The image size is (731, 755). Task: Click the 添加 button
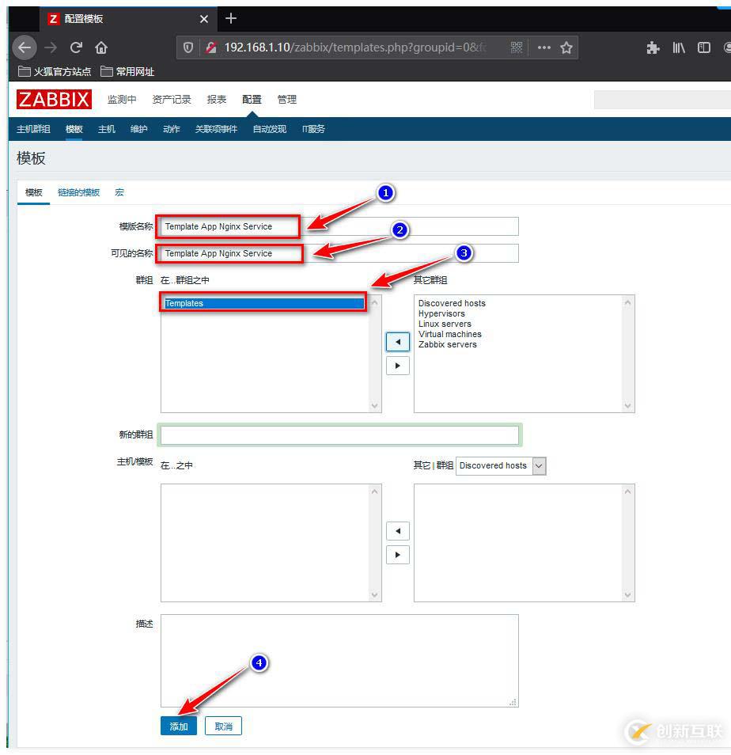[179, 726]
